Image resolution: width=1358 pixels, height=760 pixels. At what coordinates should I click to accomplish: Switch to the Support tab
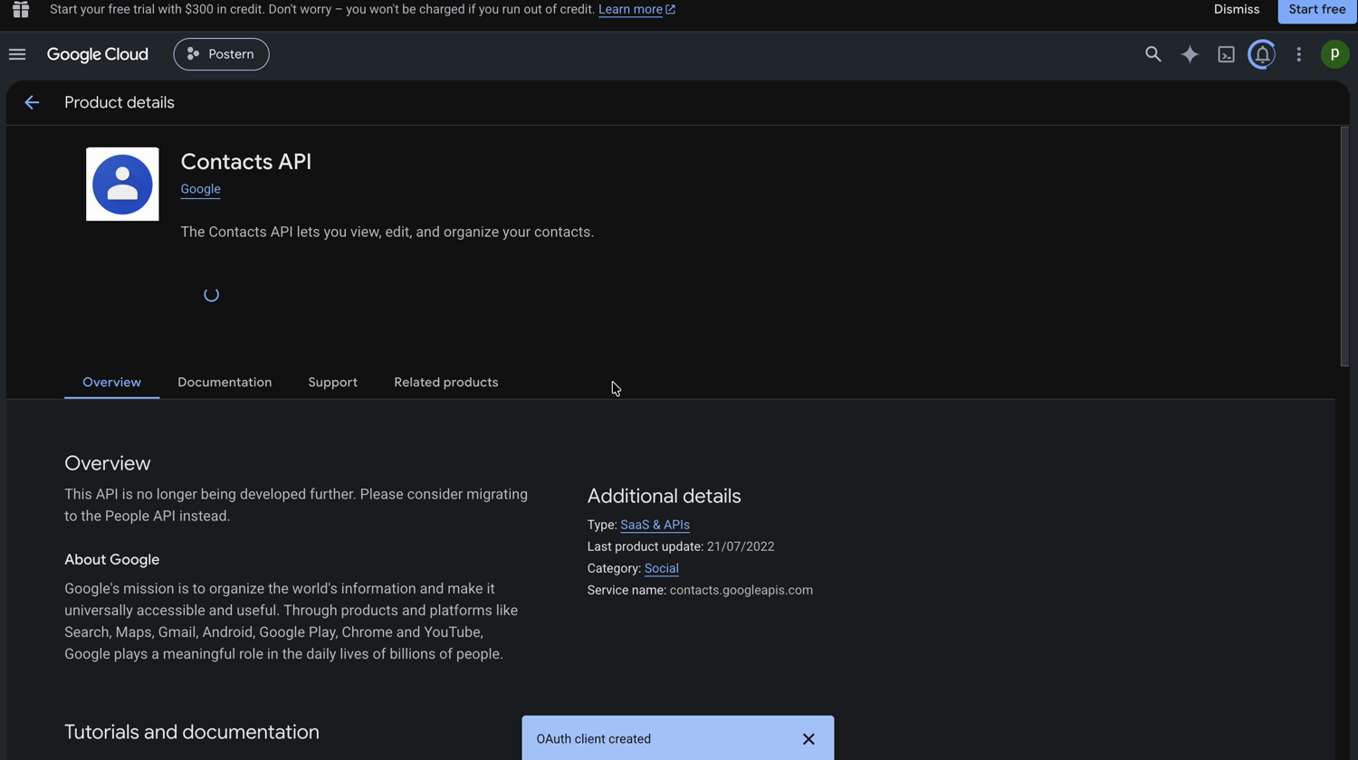pos(332,382)
